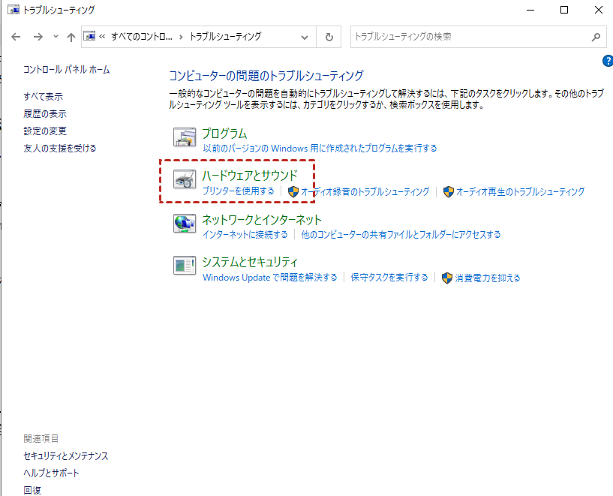Click the window title bar icon

pos(14,10)
